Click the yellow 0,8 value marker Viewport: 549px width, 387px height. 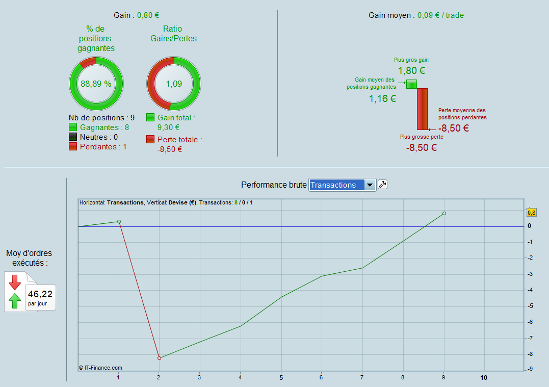coord(532,213)
